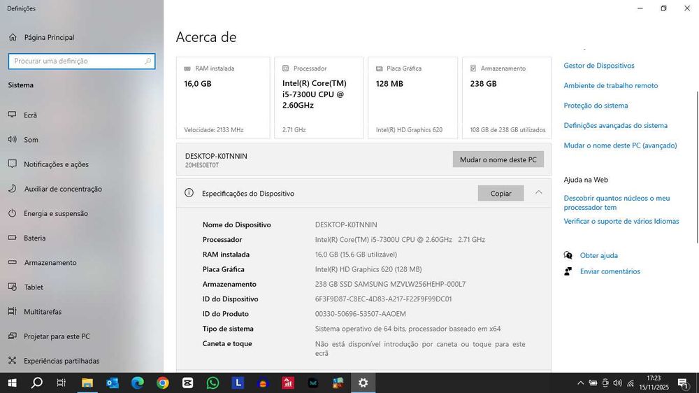The width and height of the screenshot is (699, 393).
Task: Click Mudar o nome deste PC (avançado)
Action: [620, 145]
